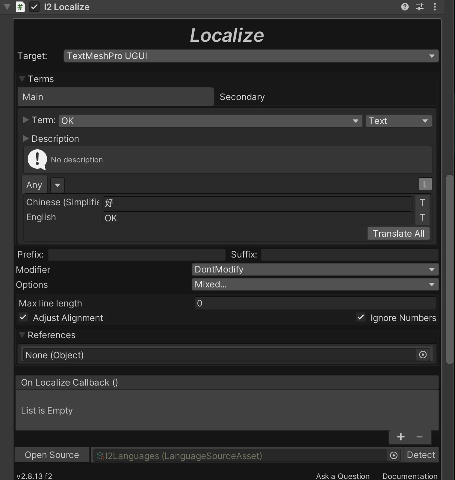Open object picker for I2Languages source
Screen dimensions: 455x480
[x=394, y=455]
